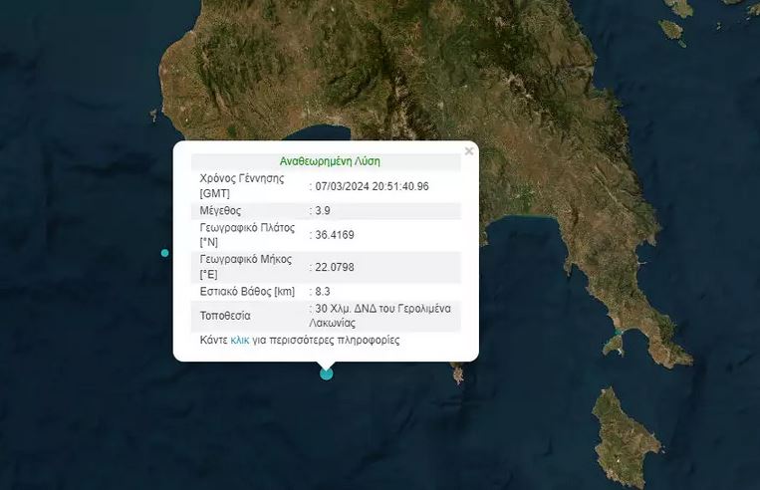The height and width of the screenshot is (490, 760).
Task: Click the 'Μέγεθος' row label
Action: point(220,211)
